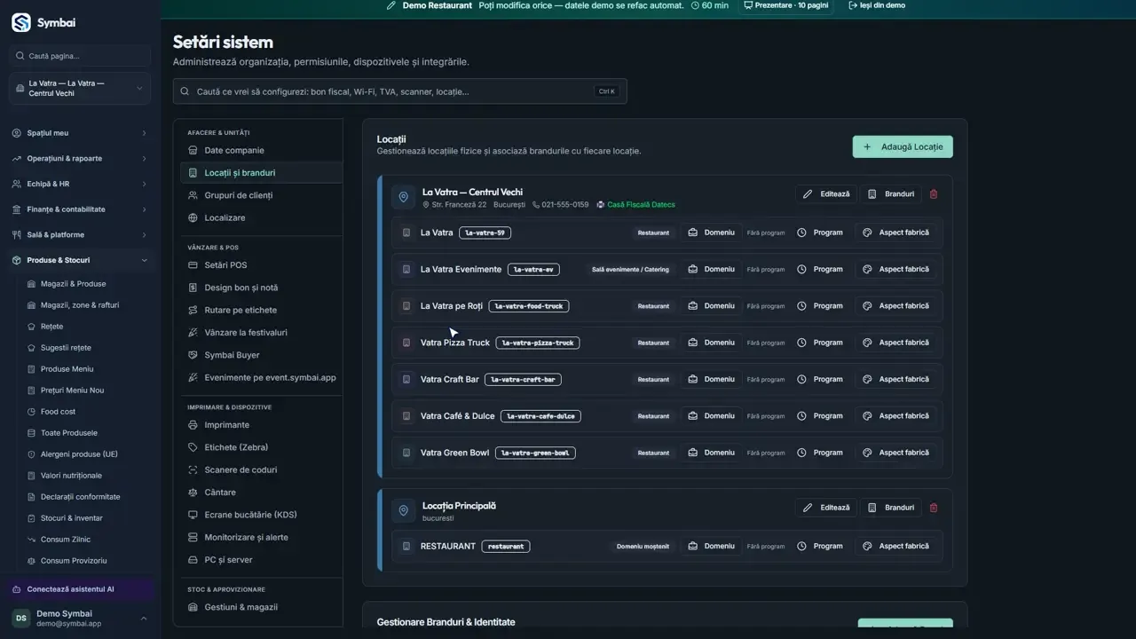Click the map pin icon of La Vatra — Centrul Vechi
The width and height of the screenshot is (1136, 639).
pos(403,197)
